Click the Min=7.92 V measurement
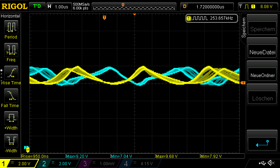The width and height of the screenshot is (280, 168). pyautogui.click(x=223, y=156)
